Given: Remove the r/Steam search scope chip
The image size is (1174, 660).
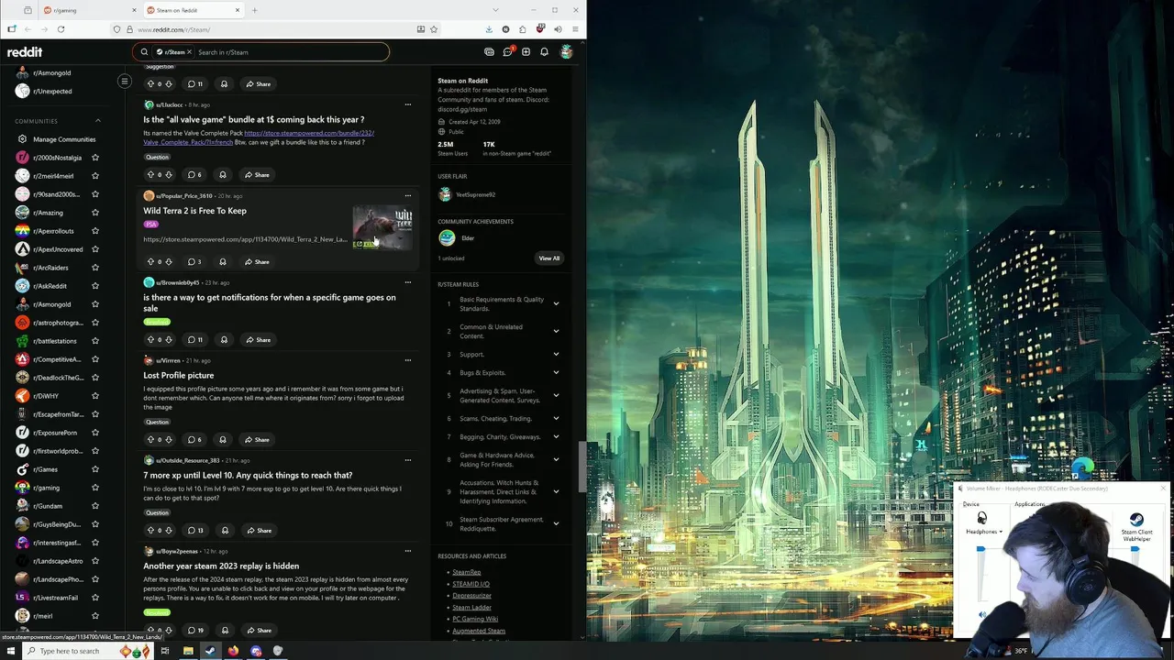Looking at the screenshot, I should pos(190,52).
